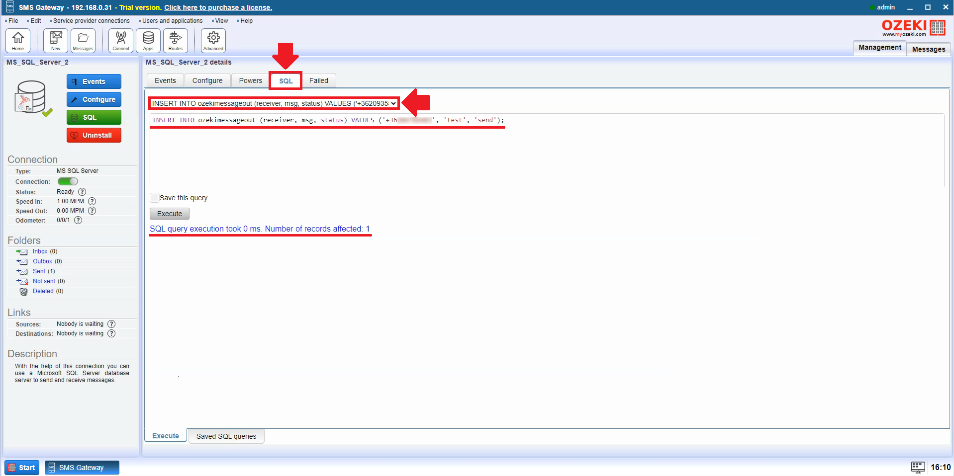The width and height of the screenshot is (954, 476).
Task: Open the Outbox folder link
Action: 43,261
